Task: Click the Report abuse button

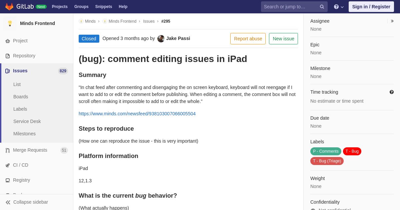Action: click(248, 39)
